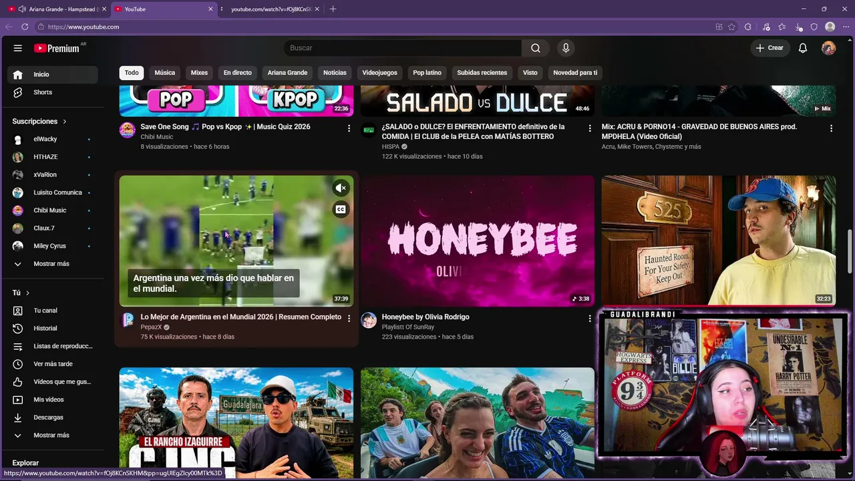Click the browser address bar URL
This screenshot has width=855, height=481.
point(83,27)
